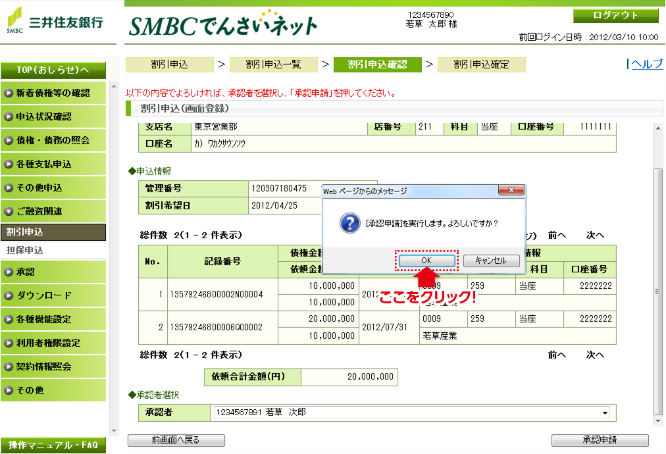
Task: Open the 承認 menu
Action: (x=53, y=272)
